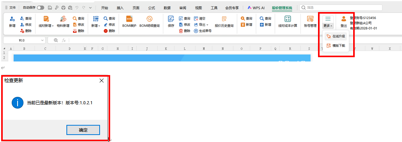
Task: Open BOM明细查询
Action: 150,22
